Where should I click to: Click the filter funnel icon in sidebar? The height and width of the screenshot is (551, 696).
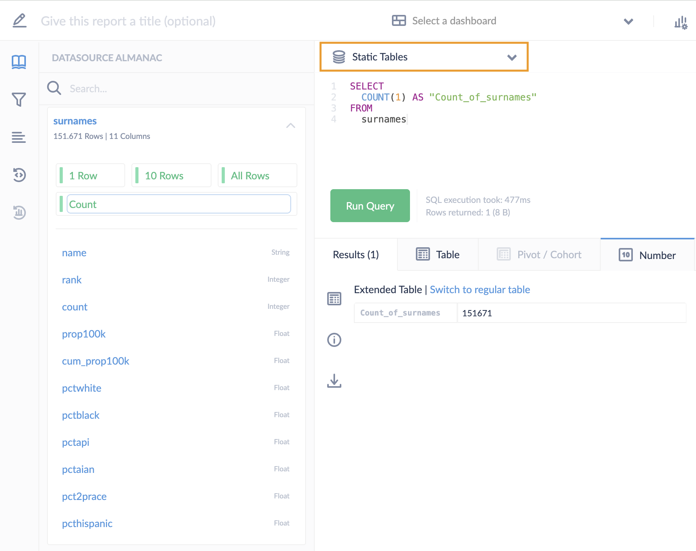[19, 100]
